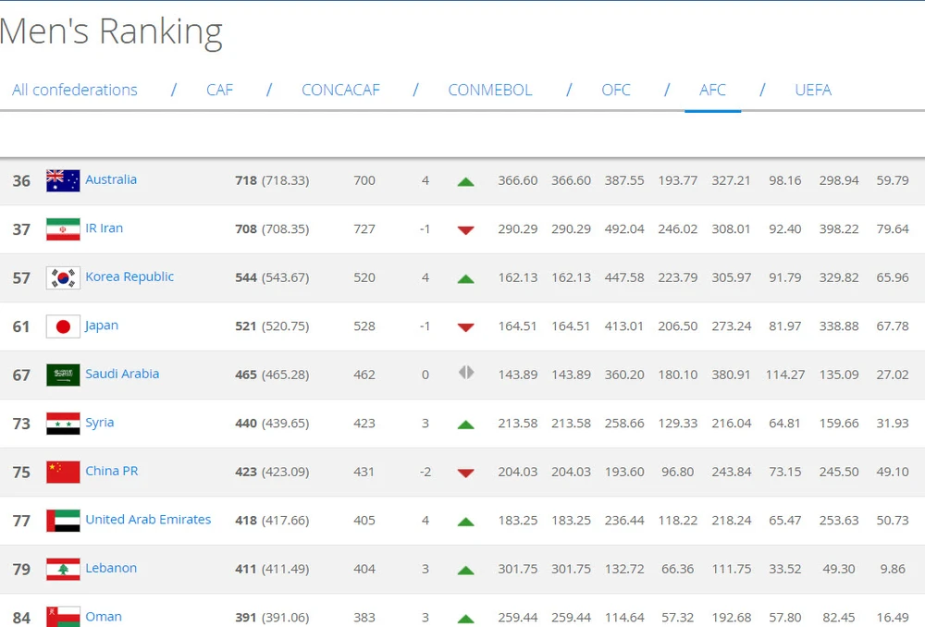The width and height of the screenshot is (925, 627).
Task: Click the Australia flag icon
Action: tap(63, 181)
